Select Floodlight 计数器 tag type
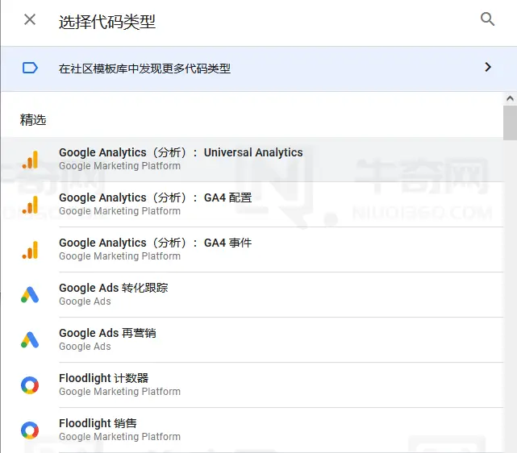The image size is (517, 453). [252, 384]
